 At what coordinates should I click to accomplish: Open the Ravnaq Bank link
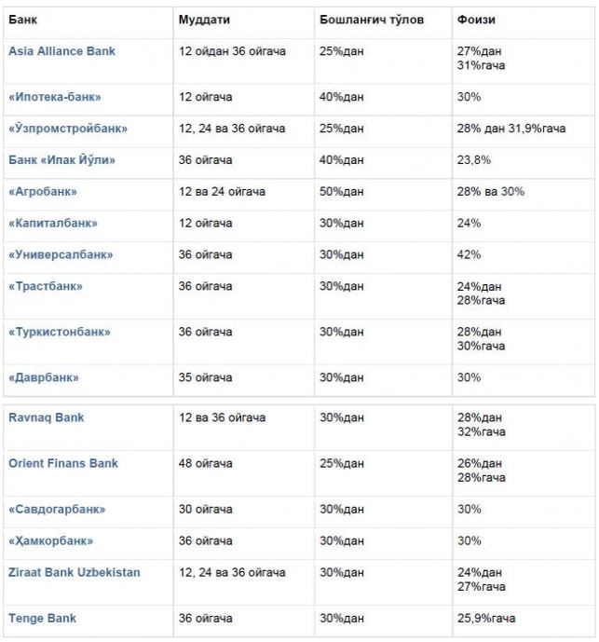(x=47, y=418)
